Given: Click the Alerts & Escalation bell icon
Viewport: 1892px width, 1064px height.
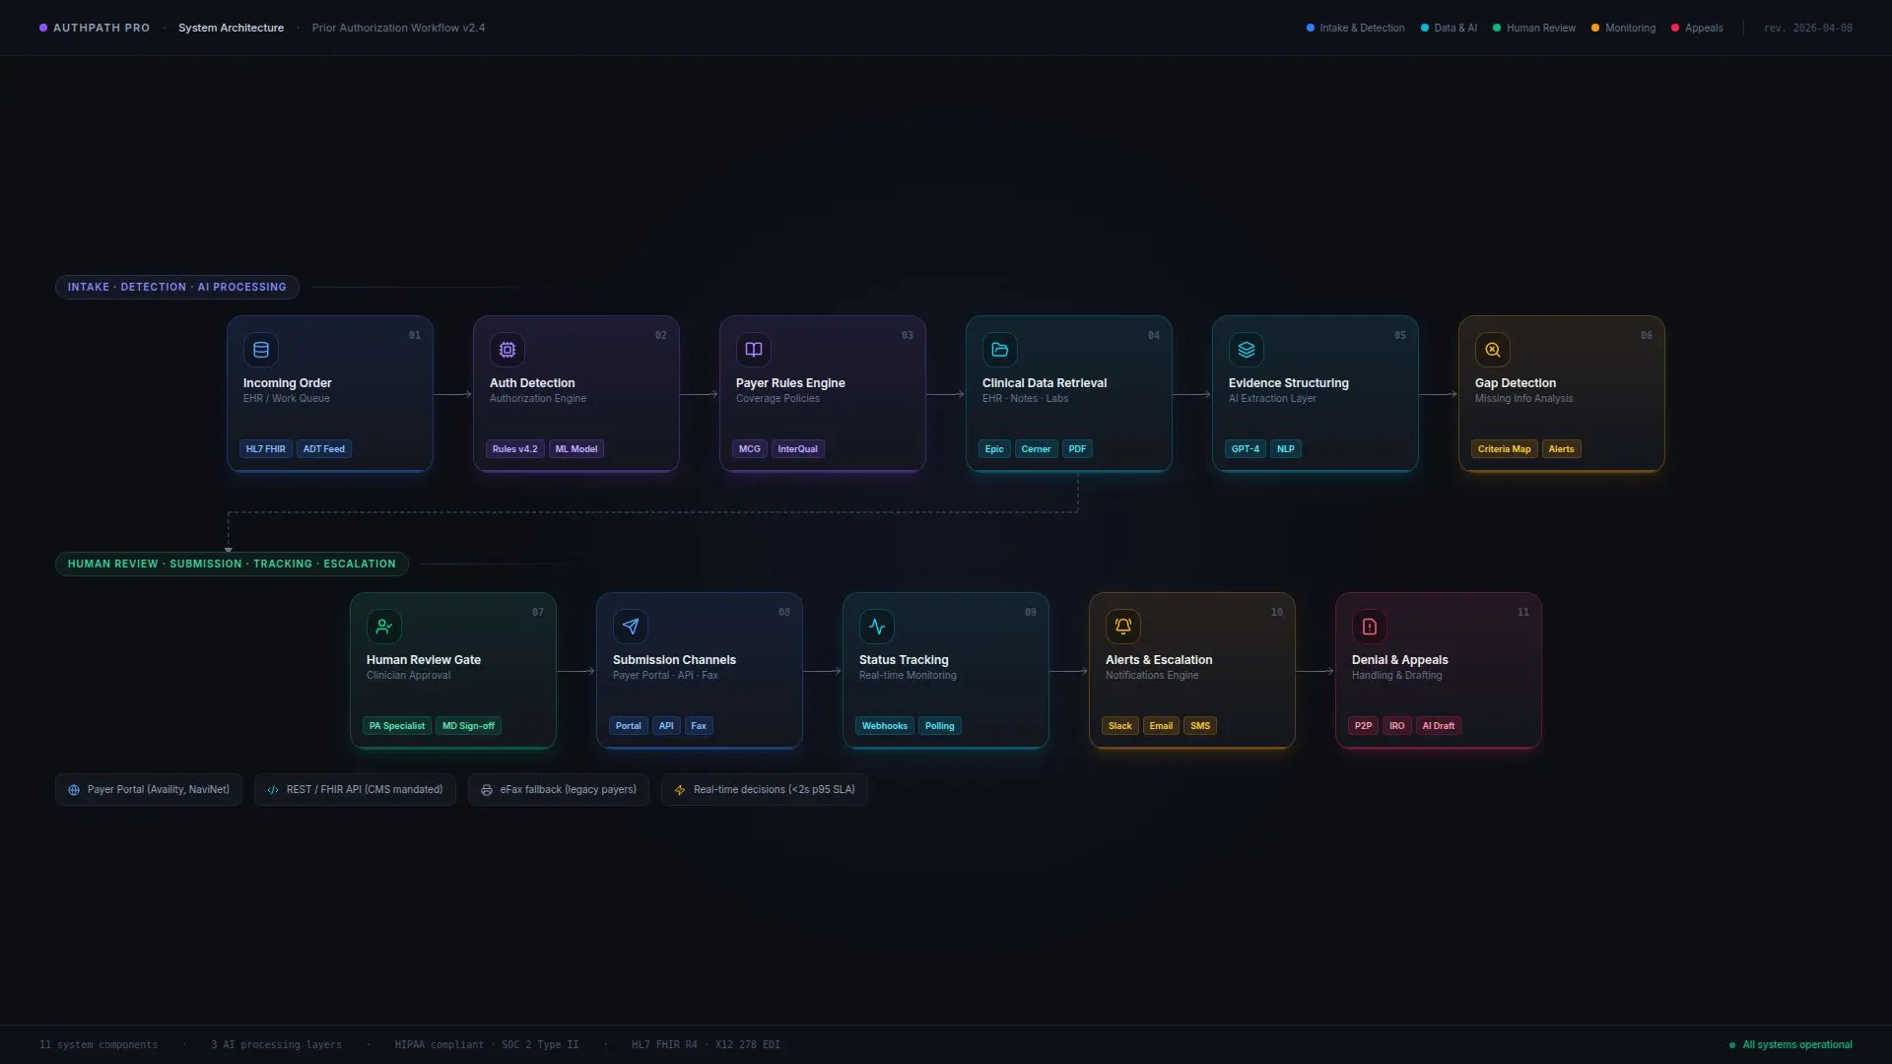Looking at the screenshot, I should click(x=1123, y=627).
